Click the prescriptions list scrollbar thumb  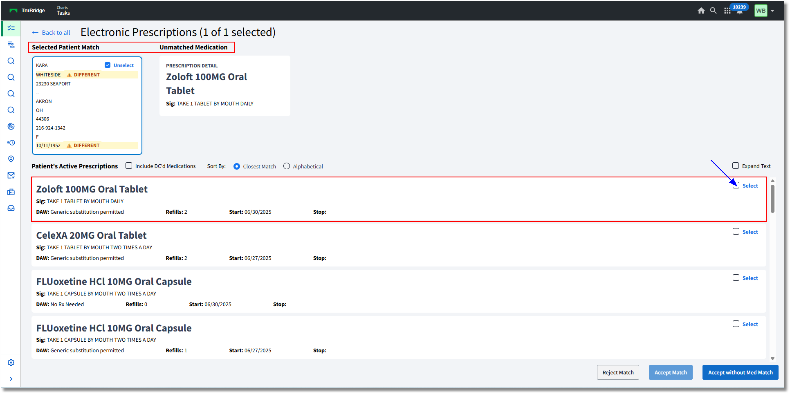(x=772, y=199)
